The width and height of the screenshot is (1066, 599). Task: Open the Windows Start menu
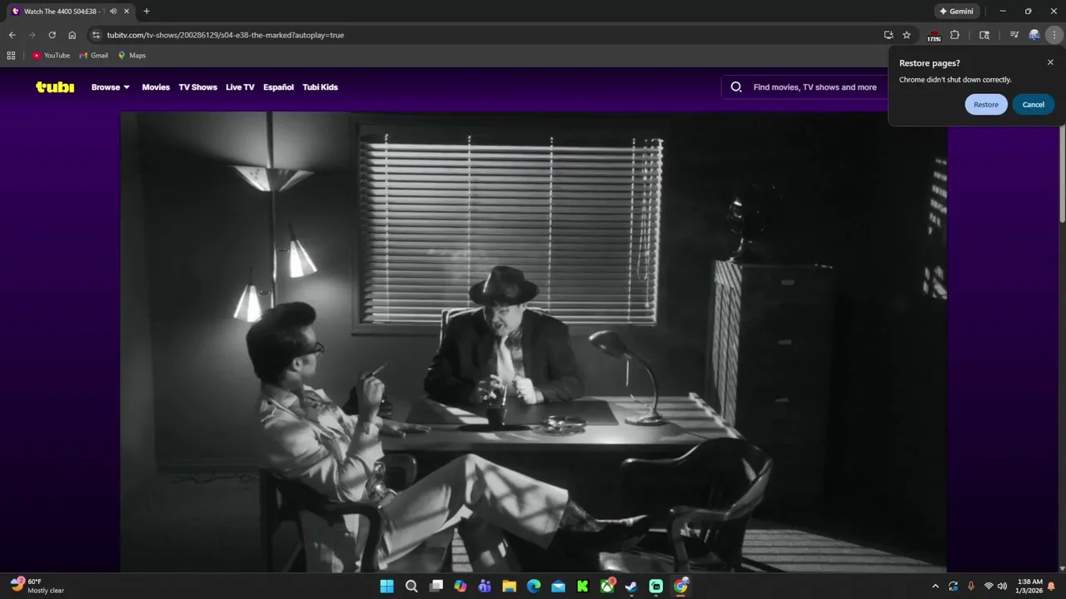coord(387,586)
